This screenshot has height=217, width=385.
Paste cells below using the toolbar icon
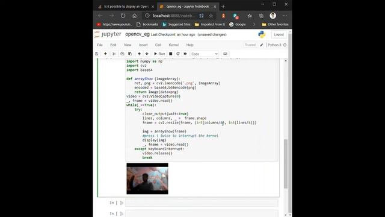point(130,54)
